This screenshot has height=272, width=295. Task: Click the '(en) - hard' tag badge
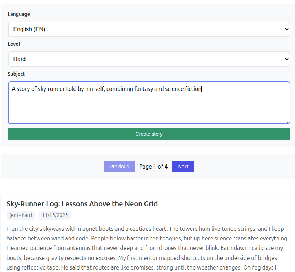[x=21, y=215]
